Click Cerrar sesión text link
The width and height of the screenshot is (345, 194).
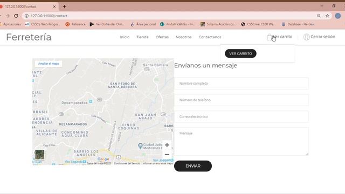point(323,37)
